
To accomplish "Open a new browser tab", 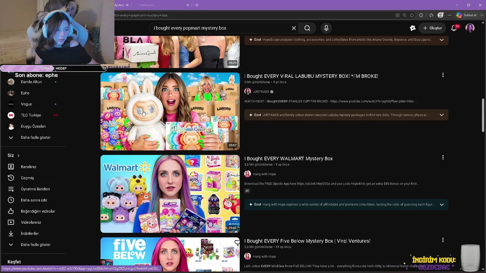I will pos(197,5).
